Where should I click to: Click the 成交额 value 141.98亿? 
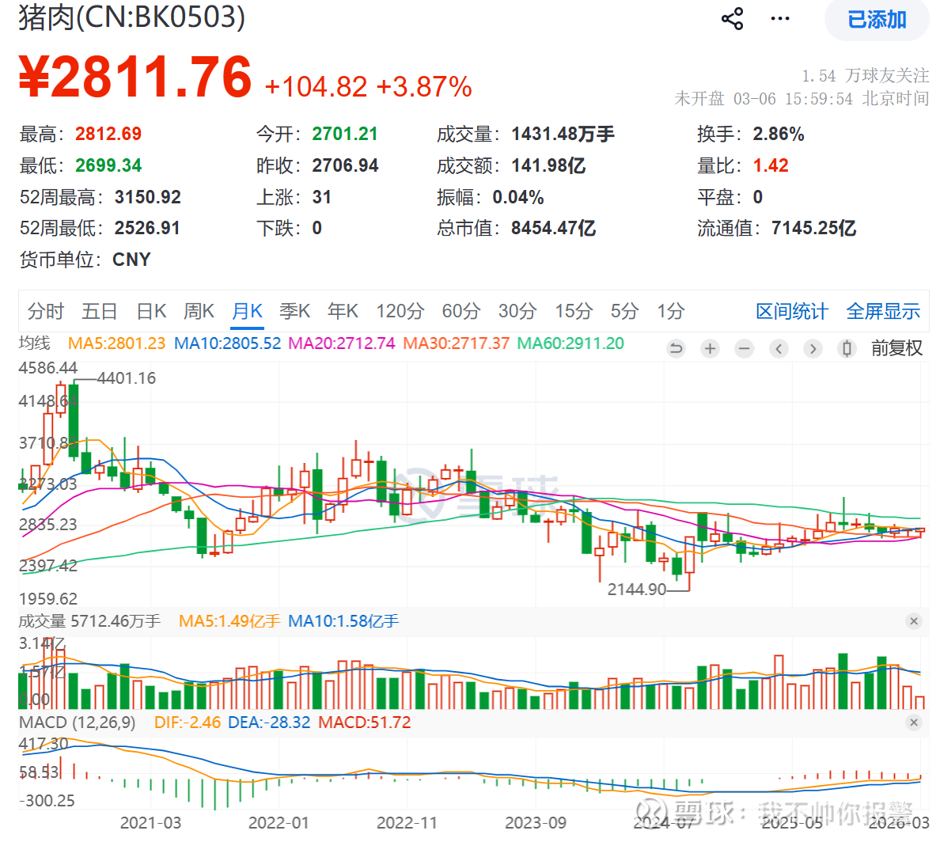tap(548, 165)
